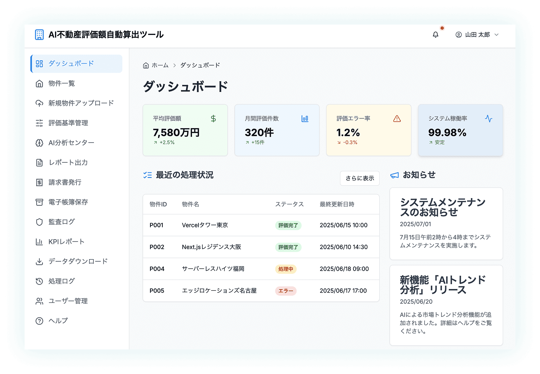
Task: Click the エラー status badge for P005
Action: pyautogui.click(x=286, y=291)
